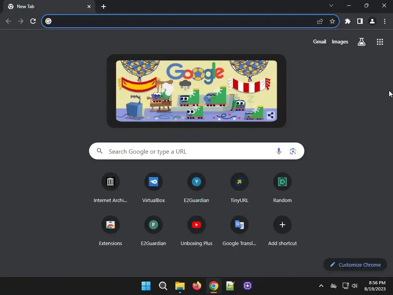Click the Google icon in the address bar
The width and height of the screenshot is (393, 295).
click(x=48, y=22)
